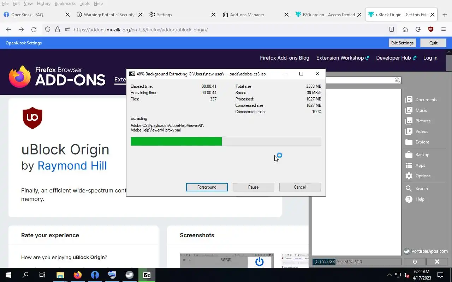Screen dimensions: 452x282
Task: Click the OpenKiosk Quit button
Action: 433,43
